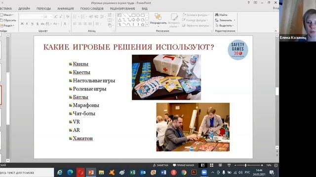Open the font size combo box
Image resolution: width=316 pixels, height=177 pixels.
click(x=48, y=17)
